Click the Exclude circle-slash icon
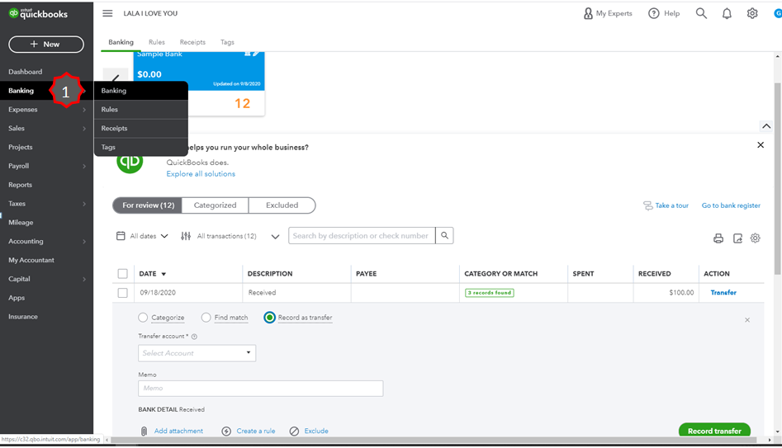The width and height of the screenshot is (782, 448). 294,431
